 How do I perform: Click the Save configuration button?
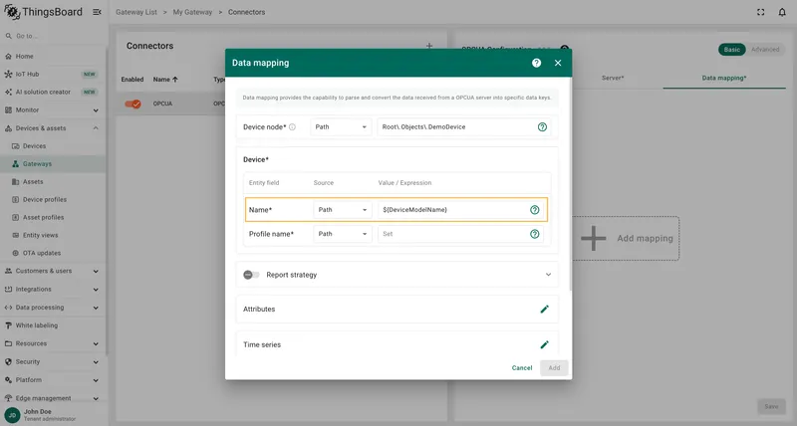pos(771,407)
